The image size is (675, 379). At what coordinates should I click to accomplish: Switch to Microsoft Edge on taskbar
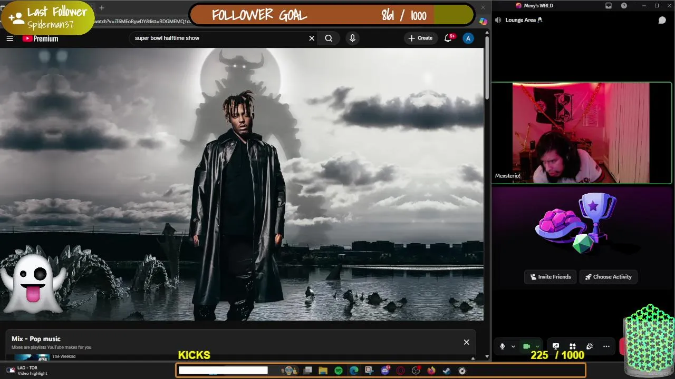(354, 371)
